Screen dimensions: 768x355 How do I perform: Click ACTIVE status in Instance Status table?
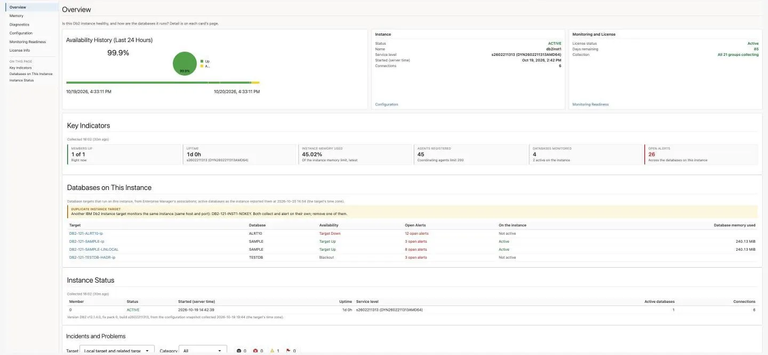(x=133, y=309)
